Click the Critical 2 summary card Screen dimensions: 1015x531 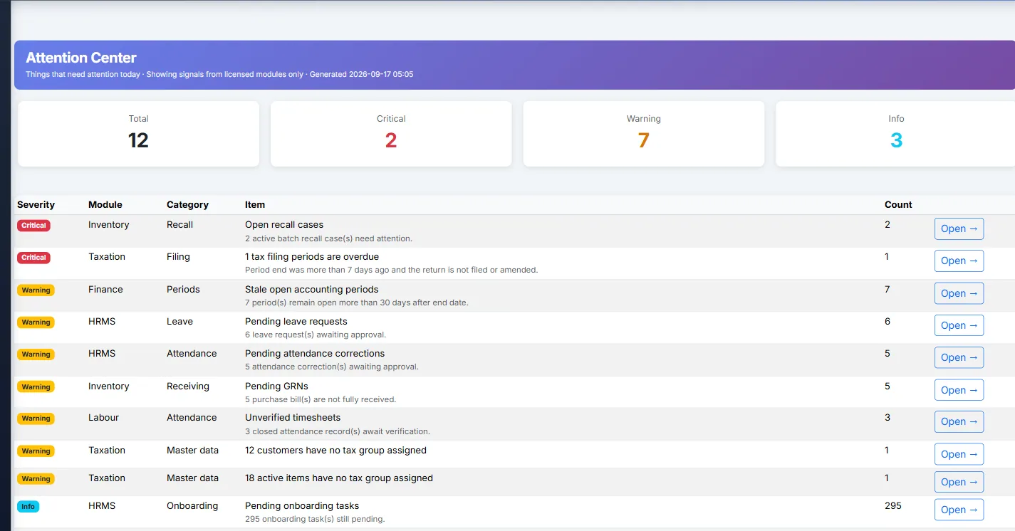[391, 134]
